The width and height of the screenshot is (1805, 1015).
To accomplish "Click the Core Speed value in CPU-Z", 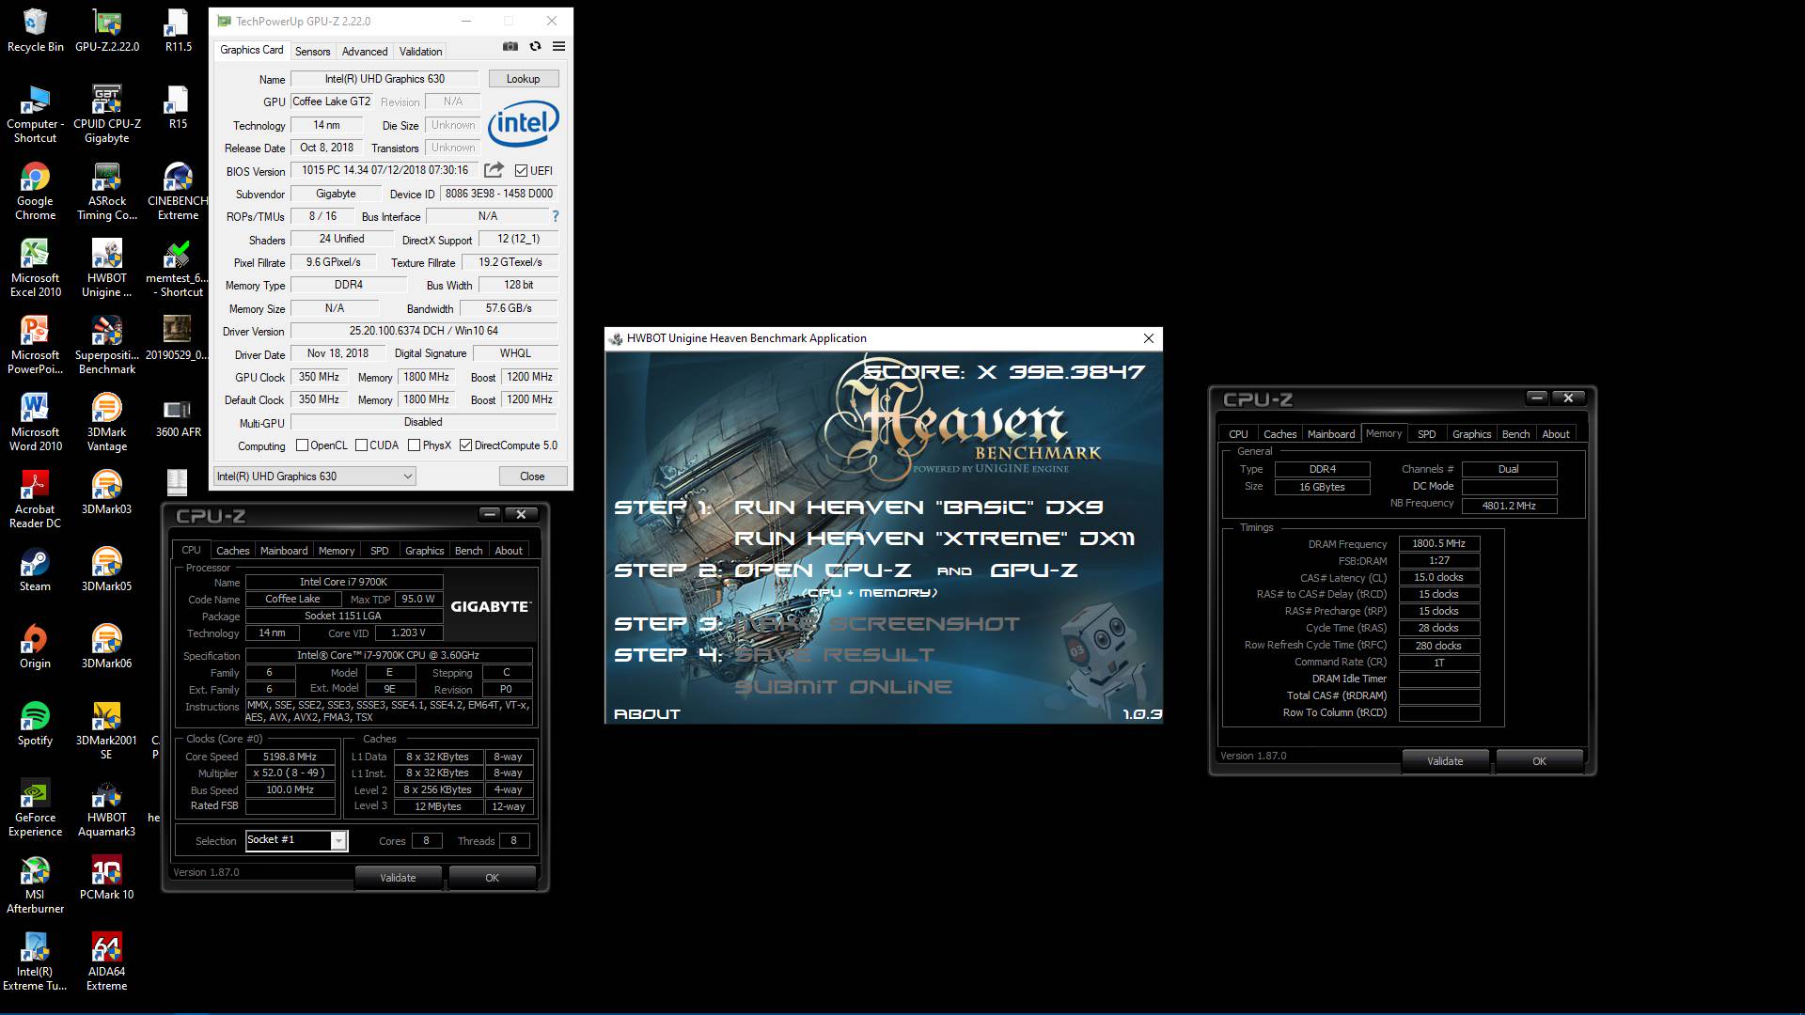I will 290,757.
